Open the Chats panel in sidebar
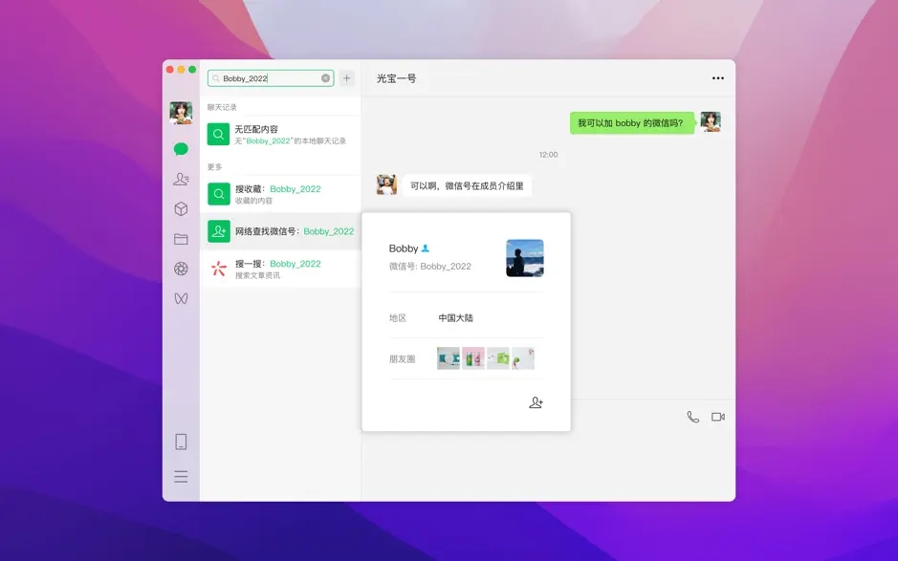Image resolution: width=898 pixels, height=561 pixels. coord(181,148)
